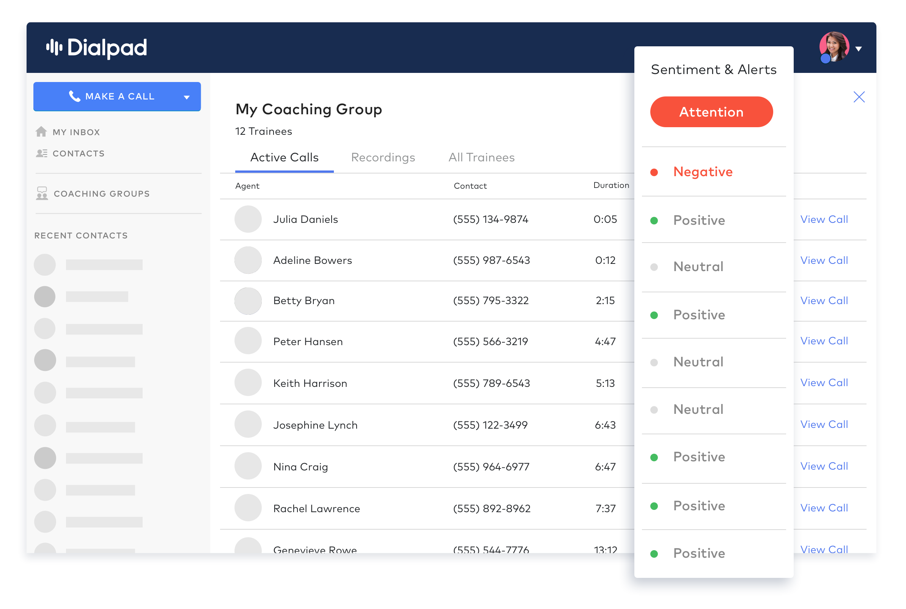Click the Negative sentiment label
Viewport: 906px width, 609px height.
click(703, 172)
